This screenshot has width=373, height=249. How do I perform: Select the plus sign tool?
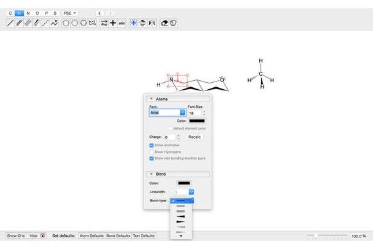[113, 23]
